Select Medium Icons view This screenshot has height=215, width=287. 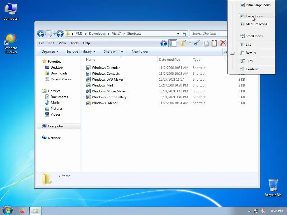point(256,24)
